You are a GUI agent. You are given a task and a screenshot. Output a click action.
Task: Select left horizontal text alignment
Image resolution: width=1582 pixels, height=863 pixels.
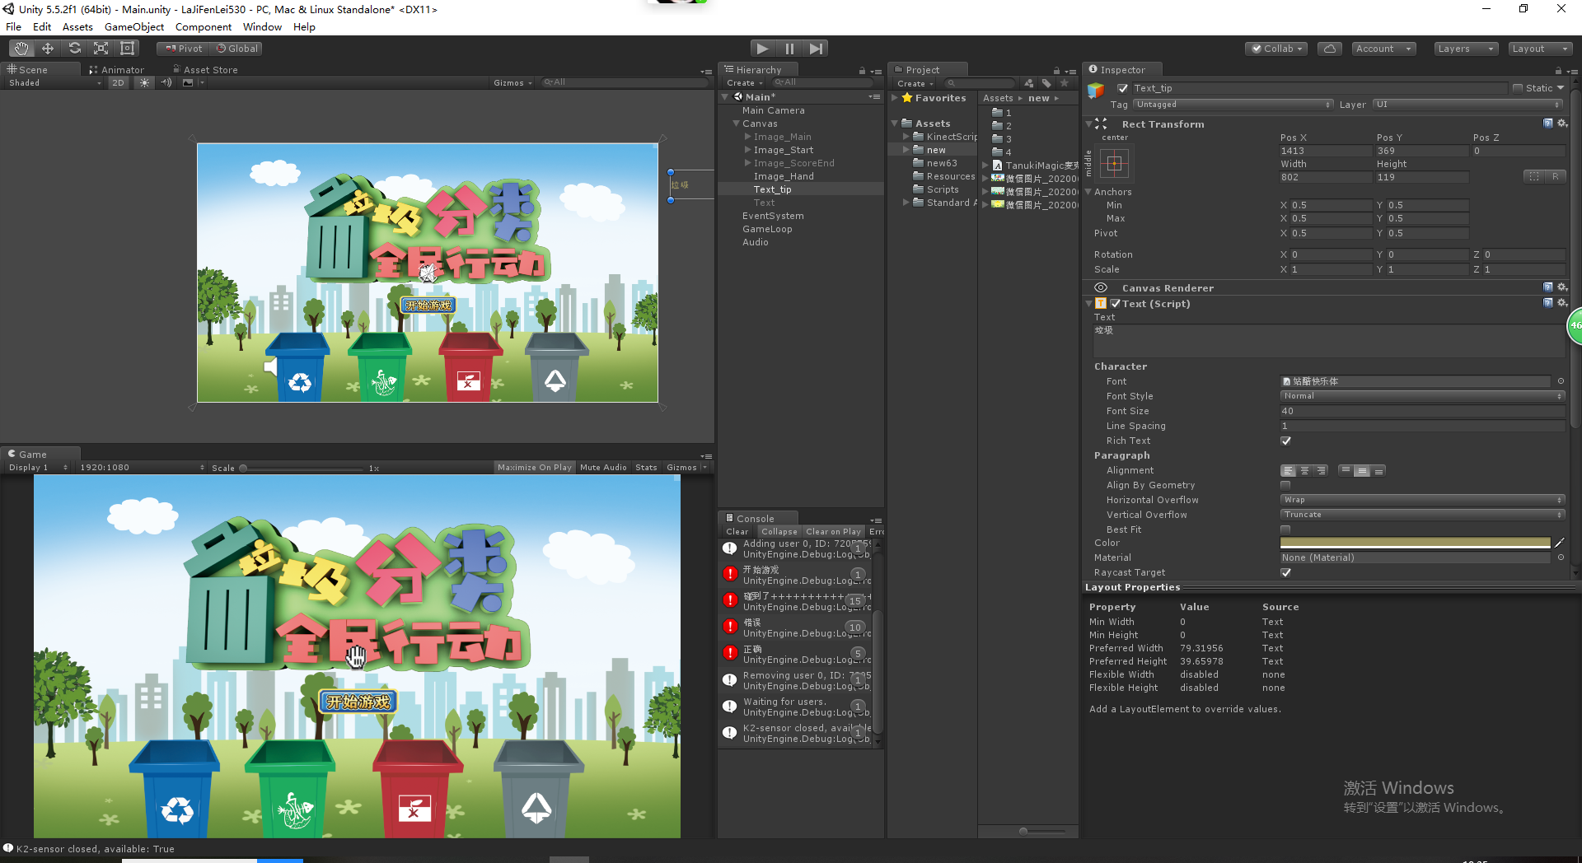coord(1288,471)
